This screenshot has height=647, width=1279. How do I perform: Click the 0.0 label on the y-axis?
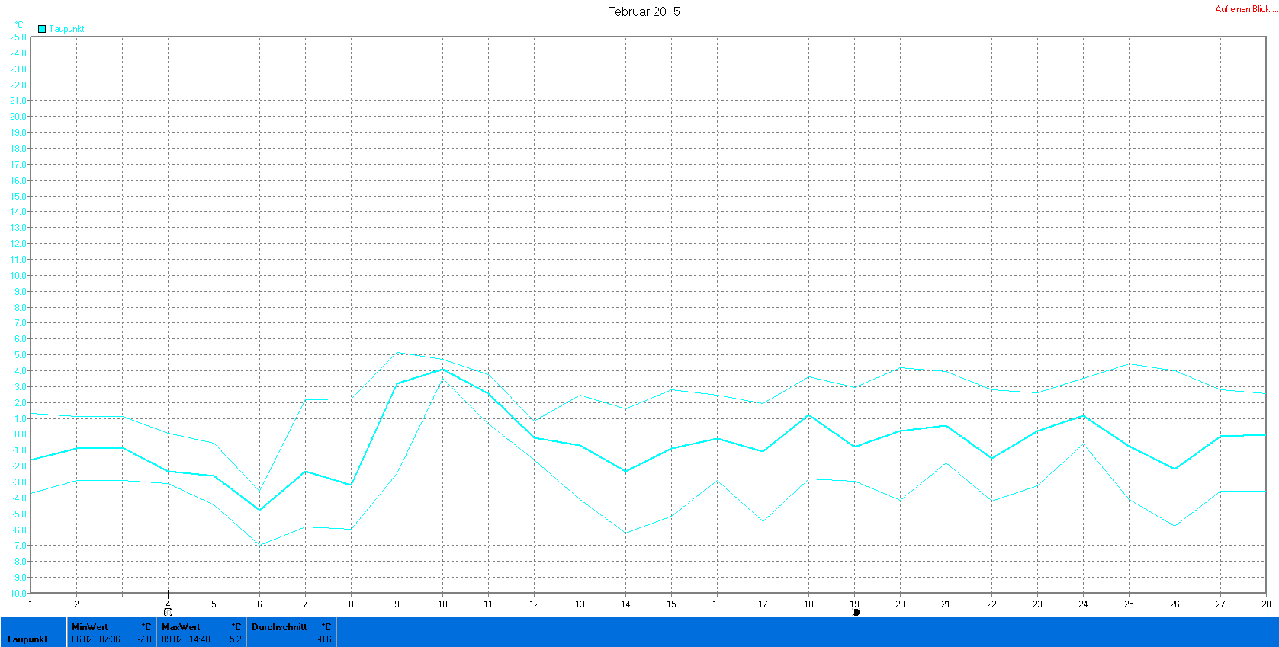click(x=20, y=434)
